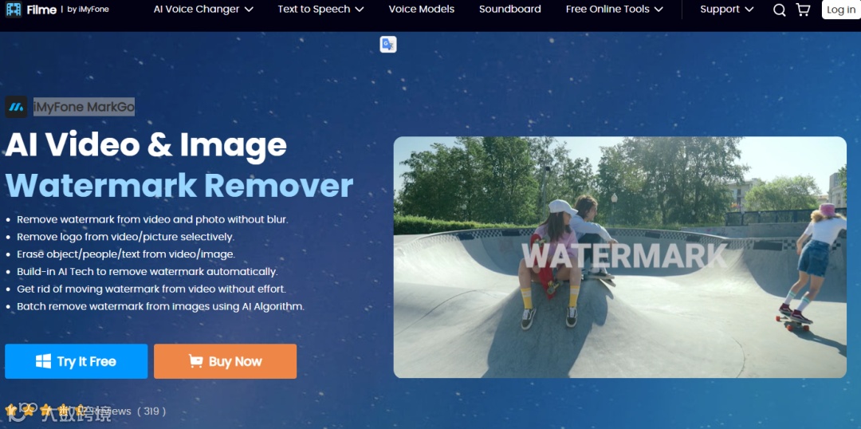Open the search magnifier icon
The image size is (861, 429).
click(x=779, y=10)
